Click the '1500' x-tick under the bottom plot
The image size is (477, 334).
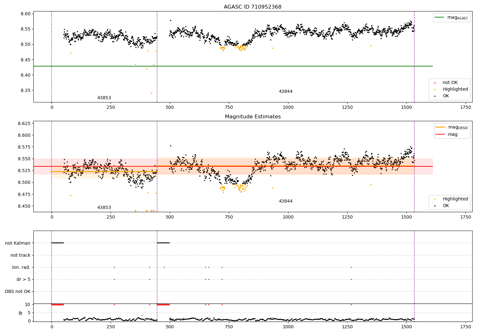[406, 327]
